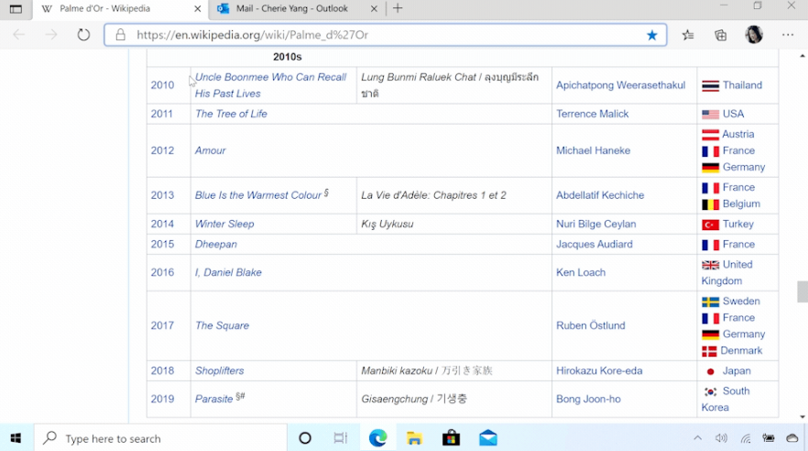Open the Collections icon
The width and height of the screenshot is (808, 451).
click(x=721, y=35)
